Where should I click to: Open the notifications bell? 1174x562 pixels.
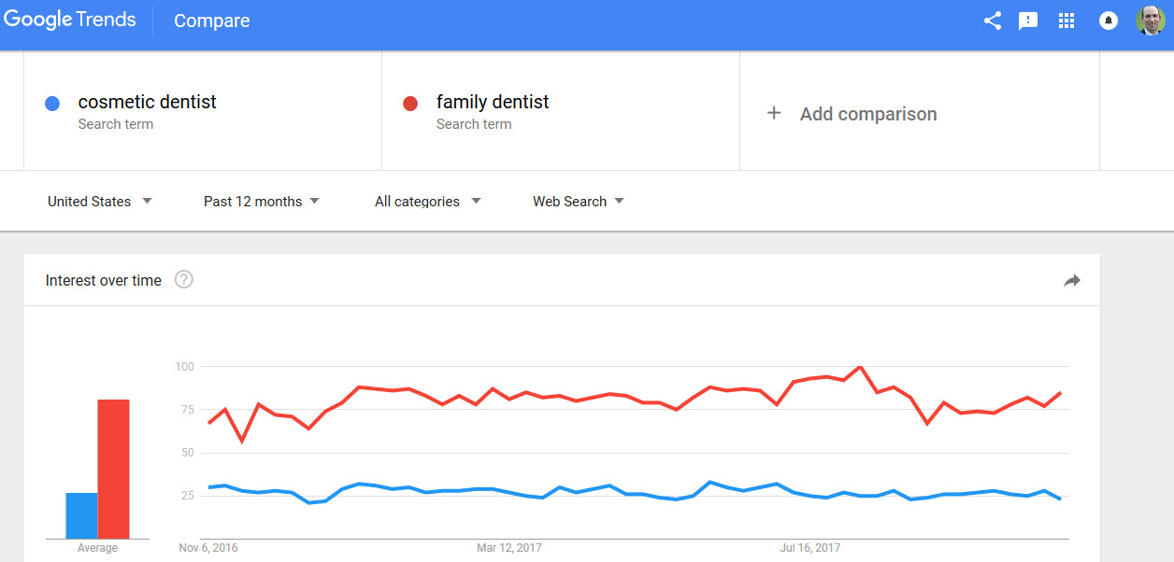click(1109, 21)
